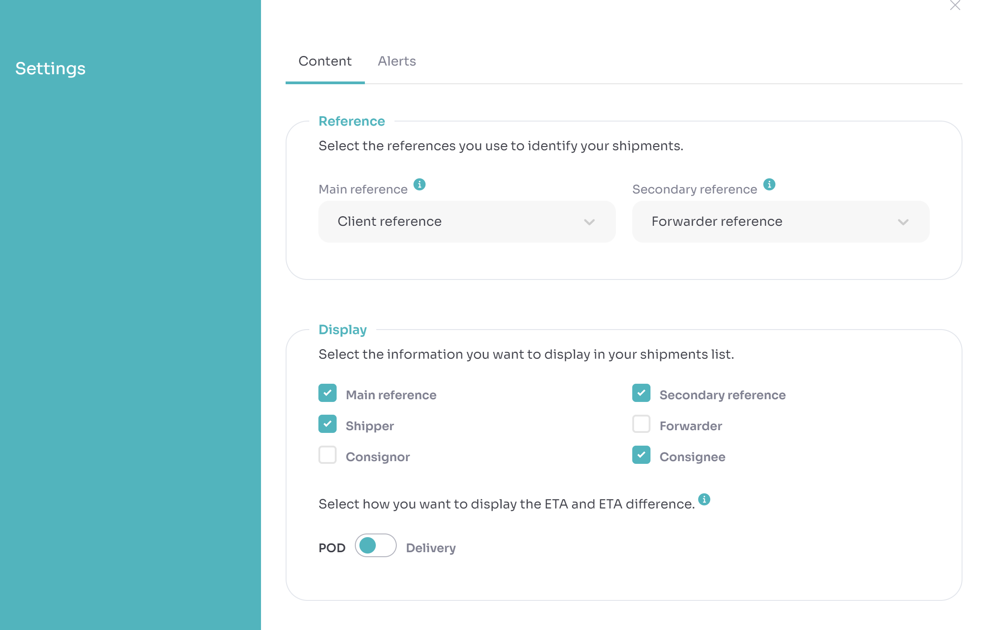Image resolution: width=983 pixels, height=630 pixels.
Task: Uncheck the Shipper checkbox
Action: coord(328,424)
